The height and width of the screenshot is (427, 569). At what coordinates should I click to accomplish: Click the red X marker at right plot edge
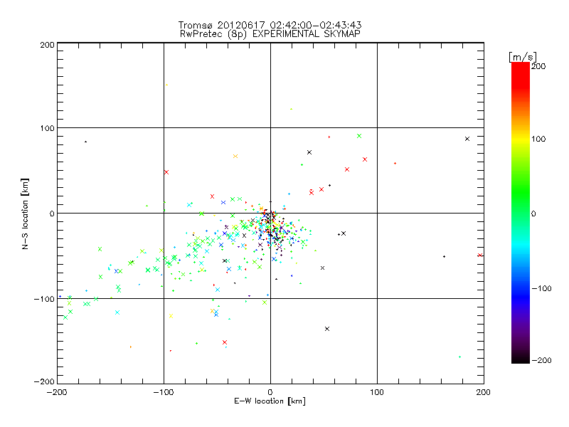pyautogui.click(x=480, y=255)
